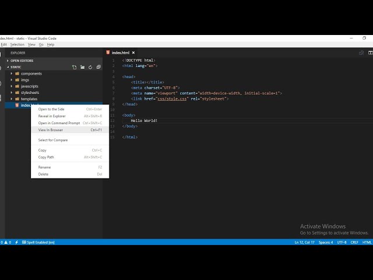The image size is (373, 280).
Task: Click the javascripts folder icon
Action: pos(17,86)
